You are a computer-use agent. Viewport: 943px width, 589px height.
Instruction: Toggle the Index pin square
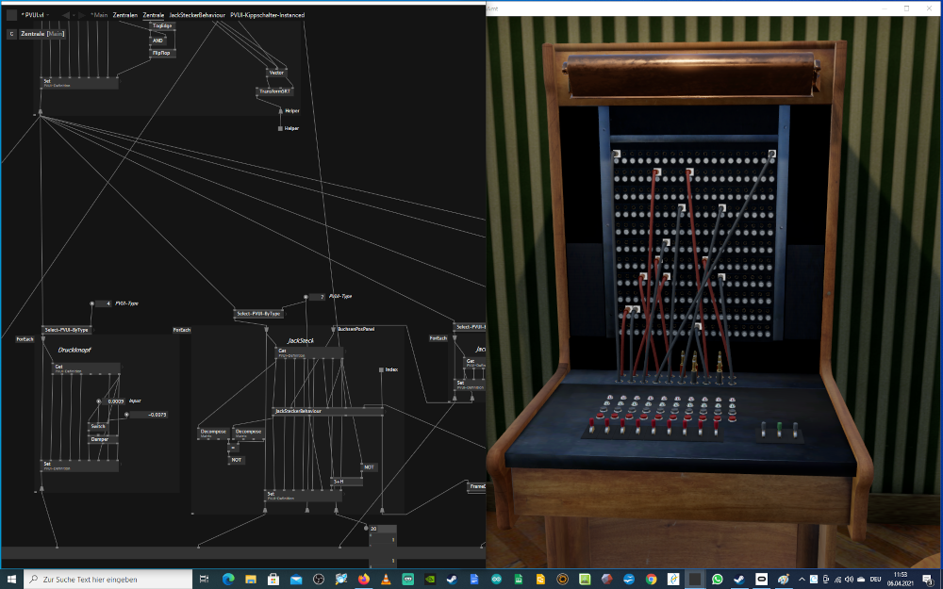pos(381,369)
